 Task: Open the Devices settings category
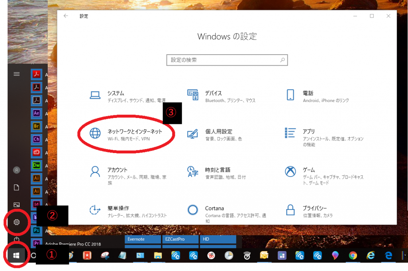[x=213, y=96]
